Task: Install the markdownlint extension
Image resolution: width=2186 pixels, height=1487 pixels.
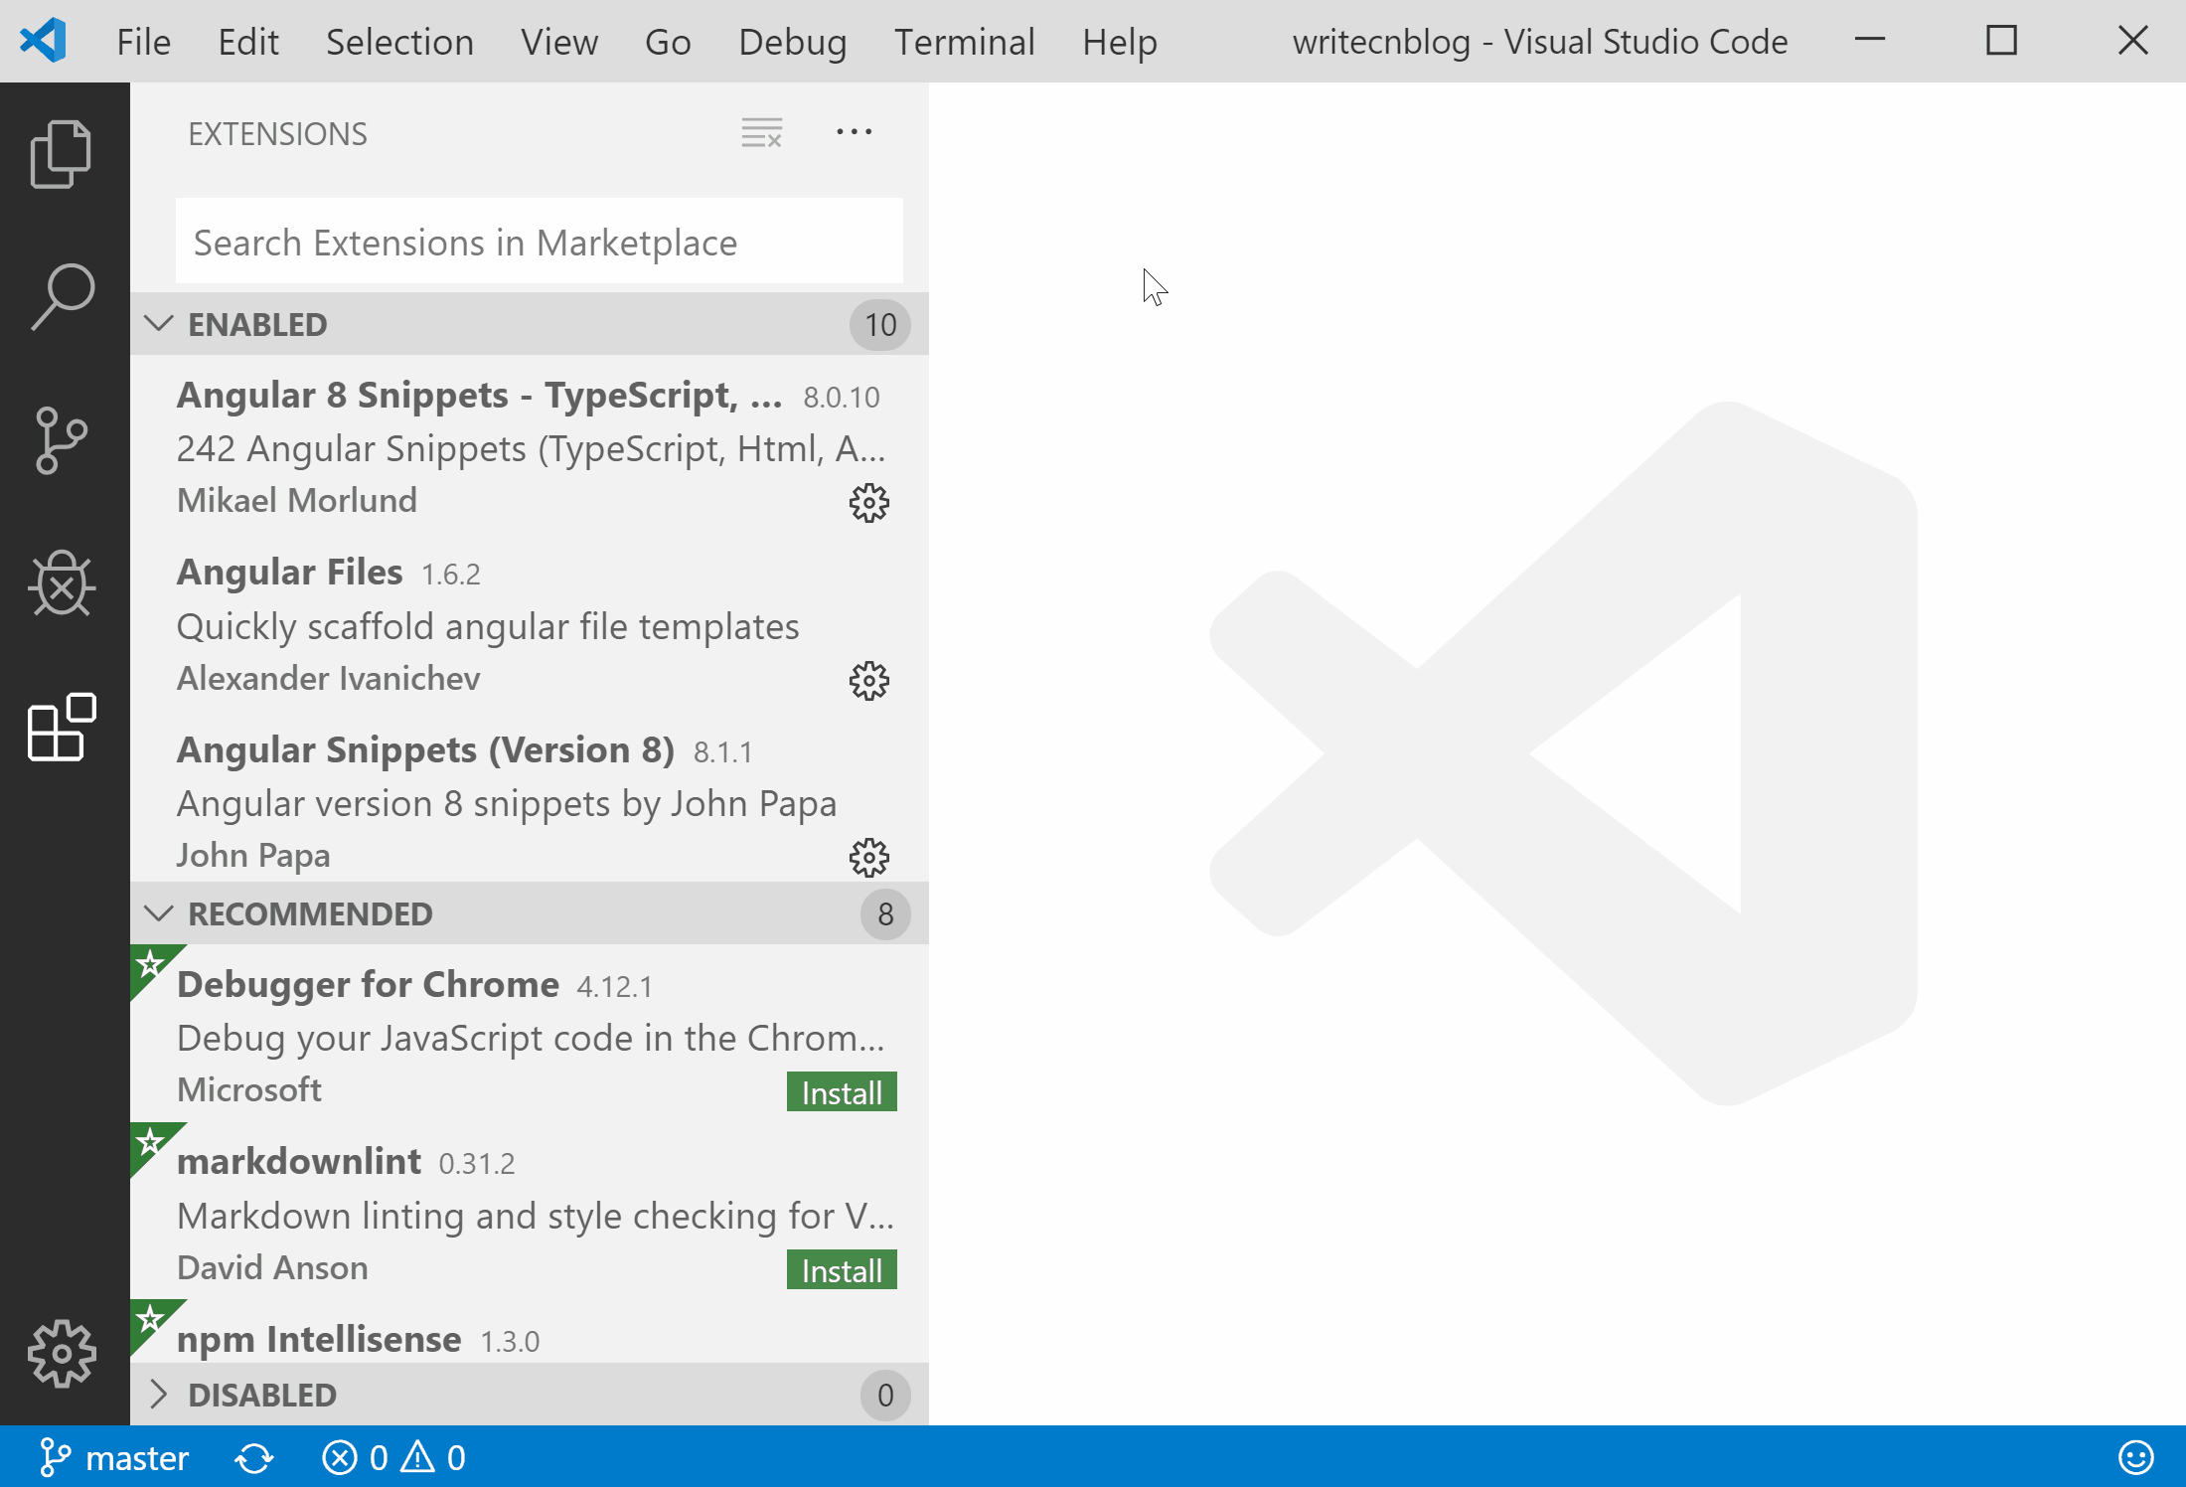Action: tap(841, 1270)
